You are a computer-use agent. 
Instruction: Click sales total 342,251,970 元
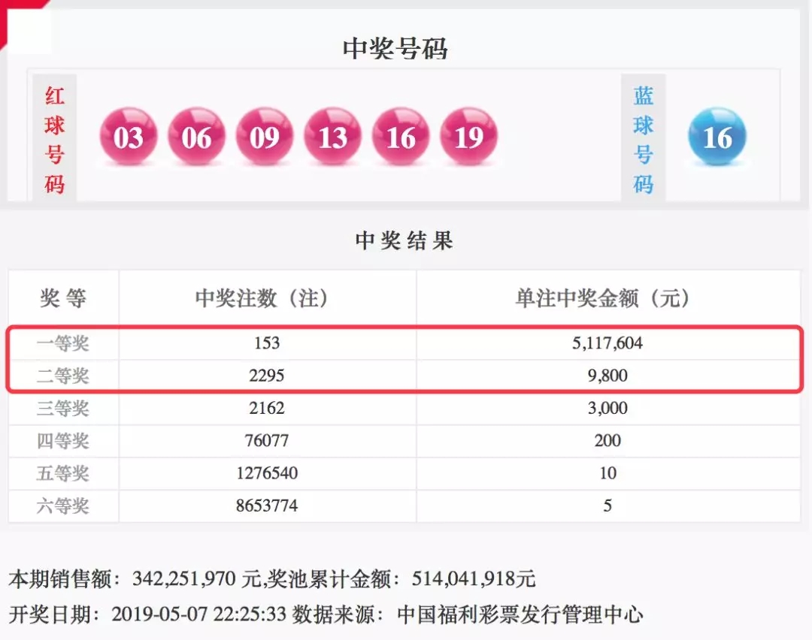tap(197, 579)
